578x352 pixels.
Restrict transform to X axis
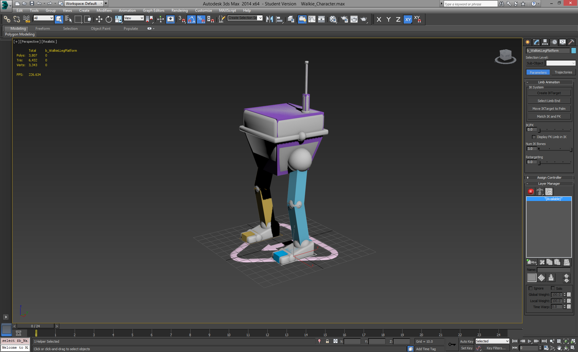(x=379, y=19)
